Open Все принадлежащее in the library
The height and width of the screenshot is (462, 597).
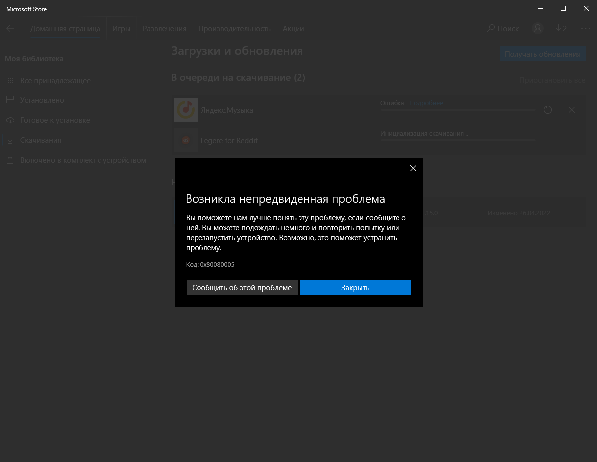coord(55,81)
